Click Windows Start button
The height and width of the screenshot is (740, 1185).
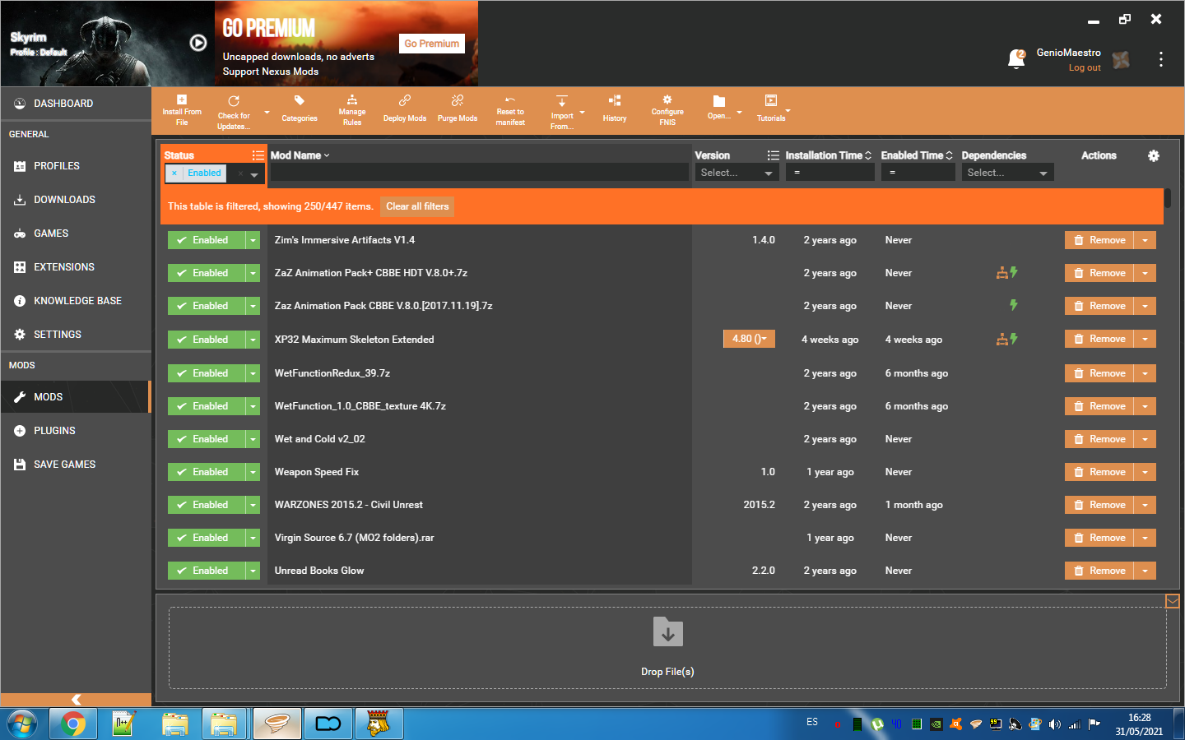22,724
